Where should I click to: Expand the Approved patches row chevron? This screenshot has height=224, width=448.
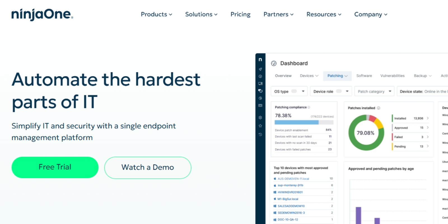click(x=428, y=128)
